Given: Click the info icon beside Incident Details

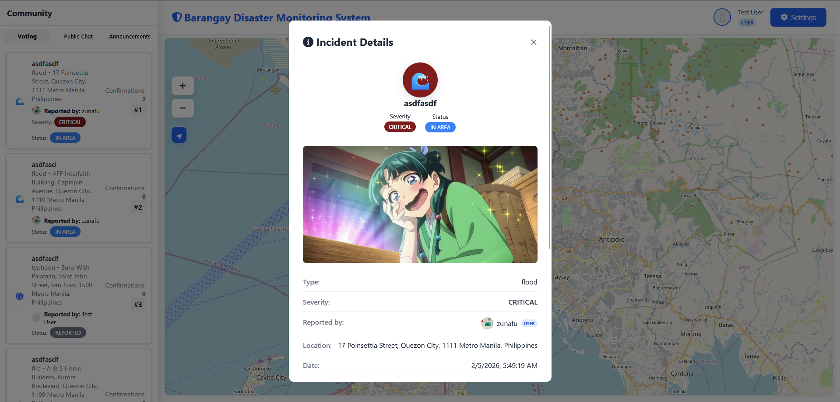Looking at the screenshot, I should [x=308, y=42].
